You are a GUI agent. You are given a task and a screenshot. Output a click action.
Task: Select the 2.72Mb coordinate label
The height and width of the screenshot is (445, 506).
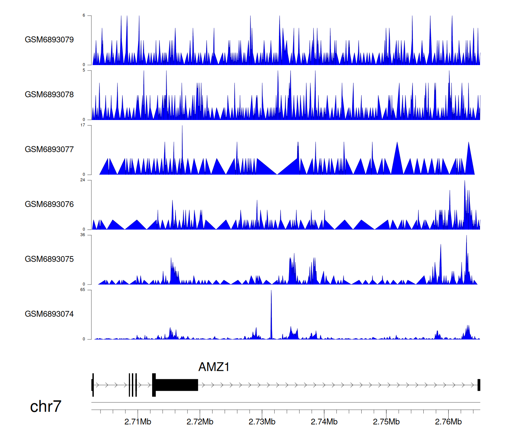pyautogui.click(x=200, y=422)
